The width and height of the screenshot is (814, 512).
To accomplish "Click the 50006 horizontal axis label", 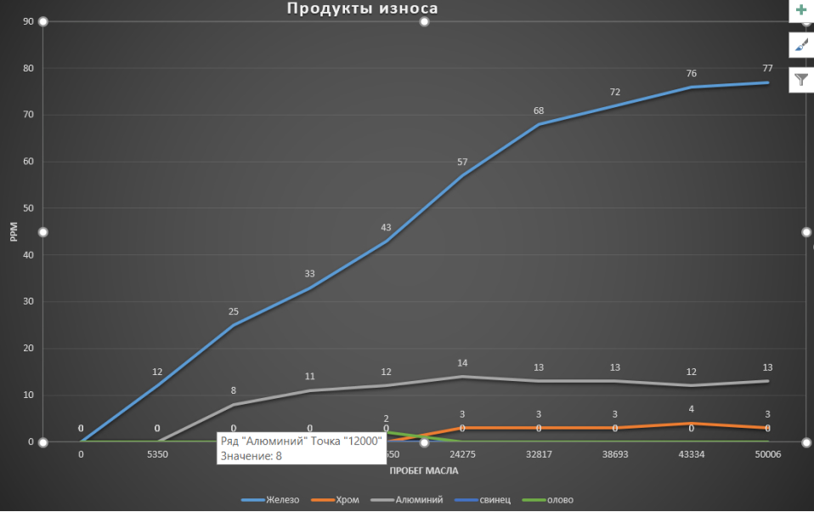I will pos(767,456).
